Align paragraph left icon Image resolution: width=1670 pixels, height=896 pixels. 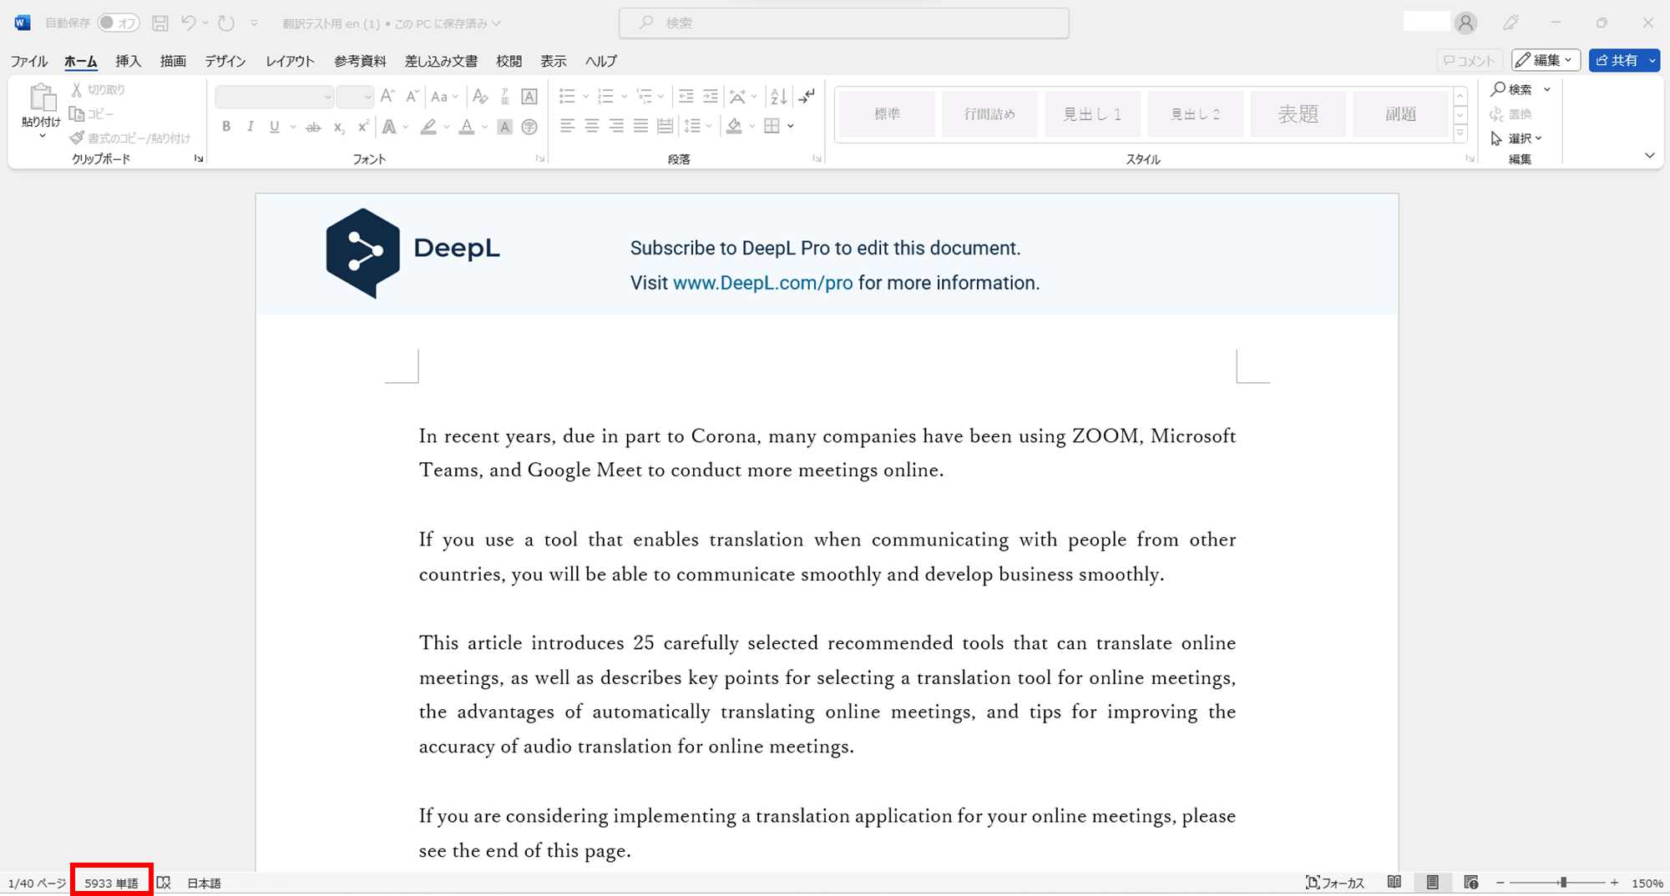(x=567, y=126)
